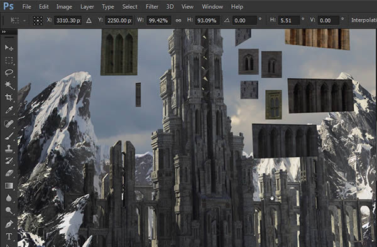Select the Eraser tool
Image resolution: width=377 pixels, height=247 pixels.
[9, 173]
